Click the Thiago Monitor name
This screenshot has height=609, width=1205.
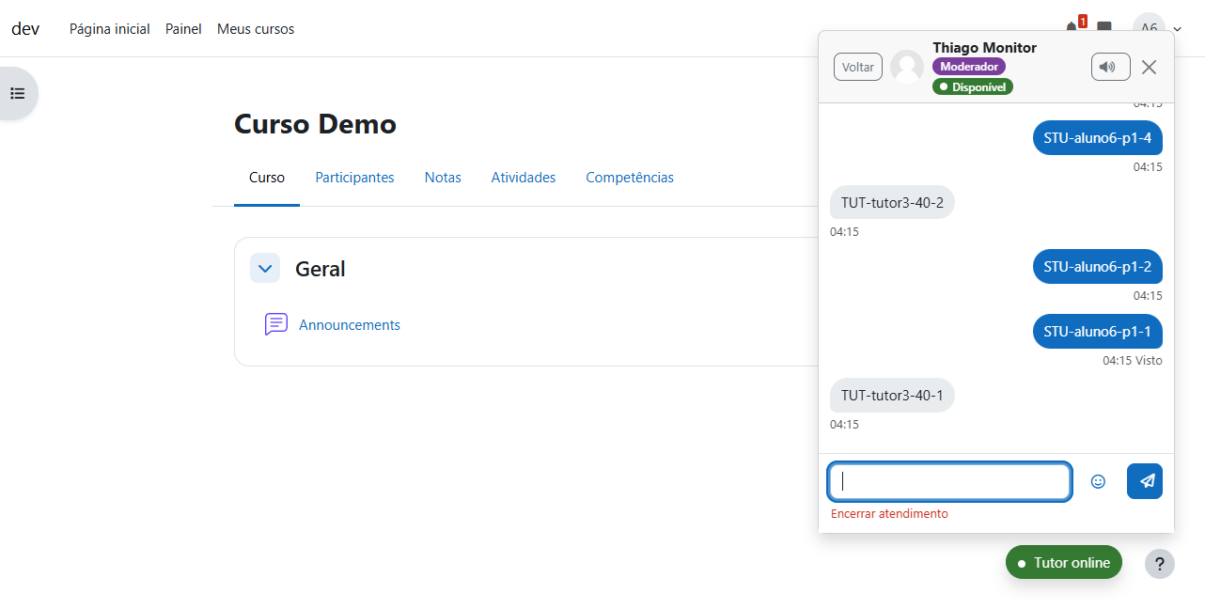[x=985, y=48]
